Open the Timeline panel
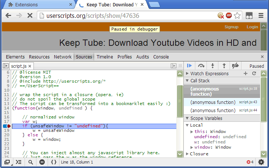 [x=105, y=57]
